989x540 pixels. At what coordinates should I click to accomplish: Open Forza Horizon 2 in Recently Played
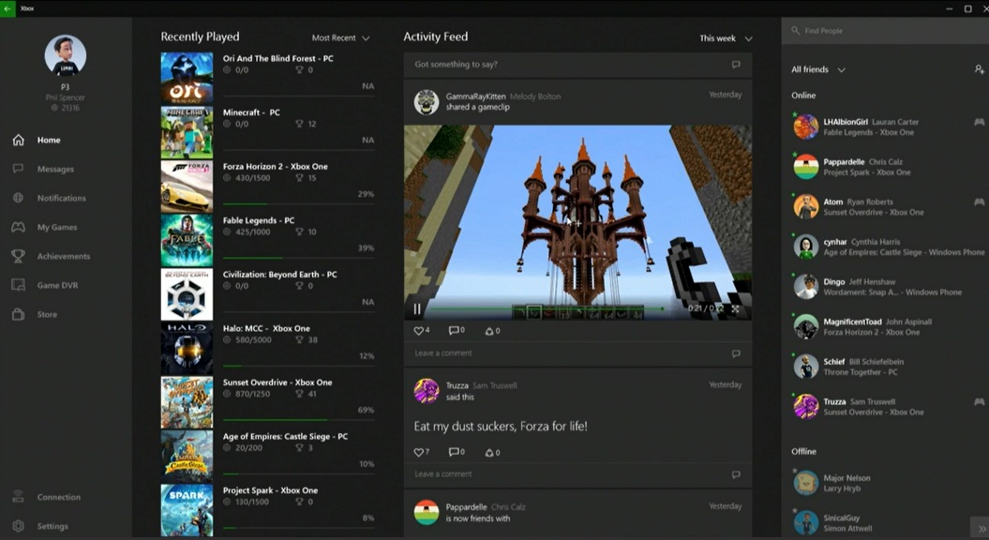275,167
